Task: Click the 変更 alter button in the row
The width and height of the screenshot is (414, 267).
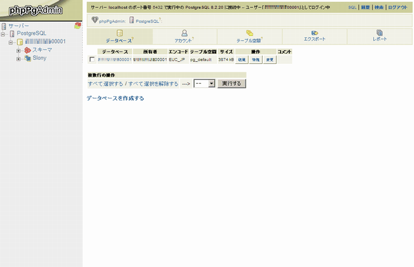Action: click(270, 60)
